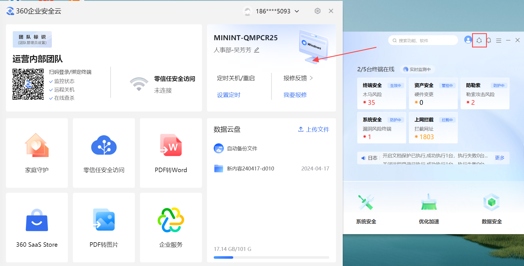Open the 系统安全 漏洞风险终端 card

click(382, 128)
